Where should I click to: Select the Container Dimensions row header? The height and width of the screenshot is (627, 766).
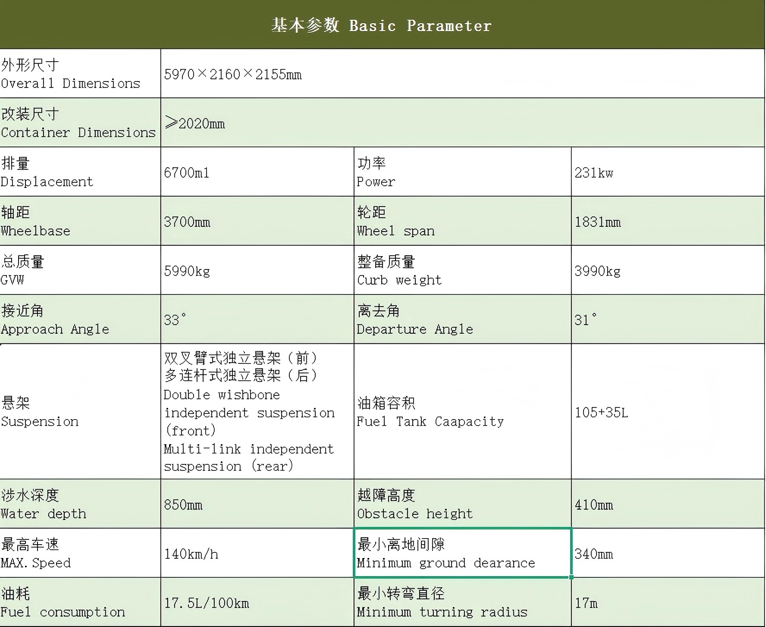click(80, 123)
